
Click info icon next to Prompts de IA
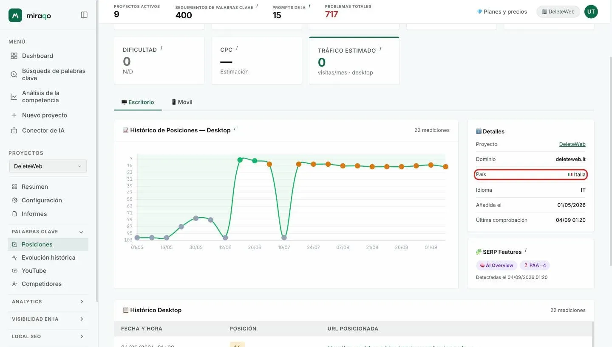[x=309, y=6]
